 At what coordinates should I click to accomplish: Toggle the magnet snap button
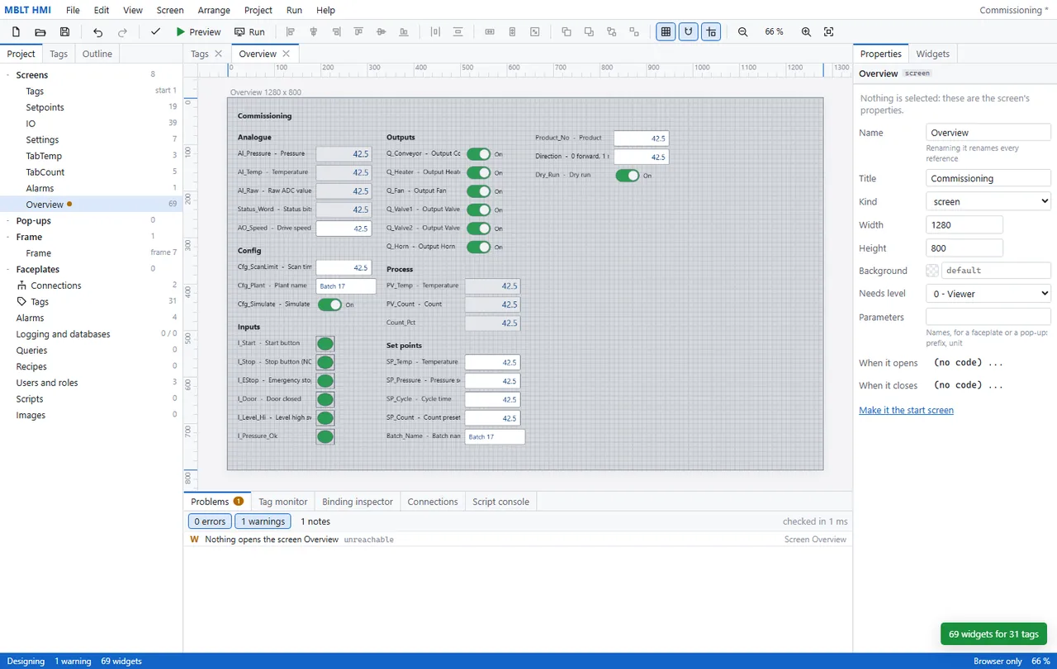(688, 32)
